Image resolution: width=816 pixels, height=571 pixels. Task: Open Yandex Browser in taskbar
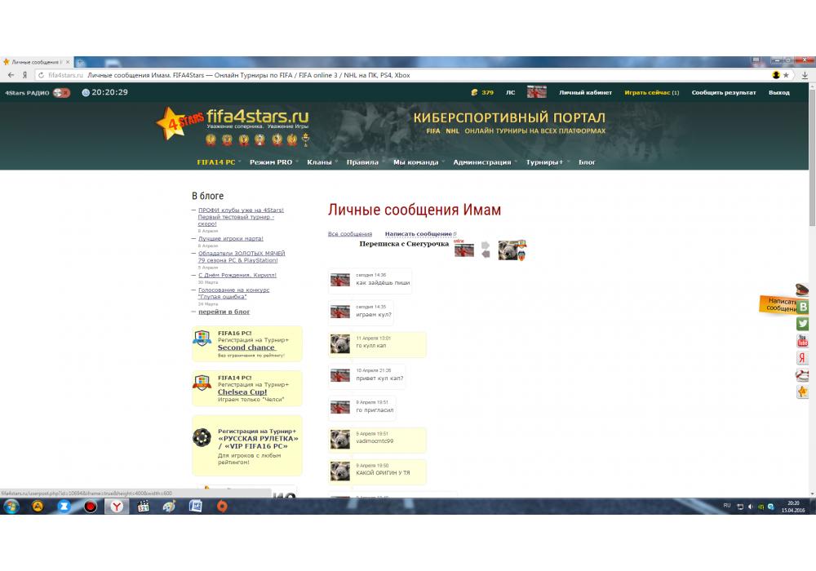click(117, 506)
